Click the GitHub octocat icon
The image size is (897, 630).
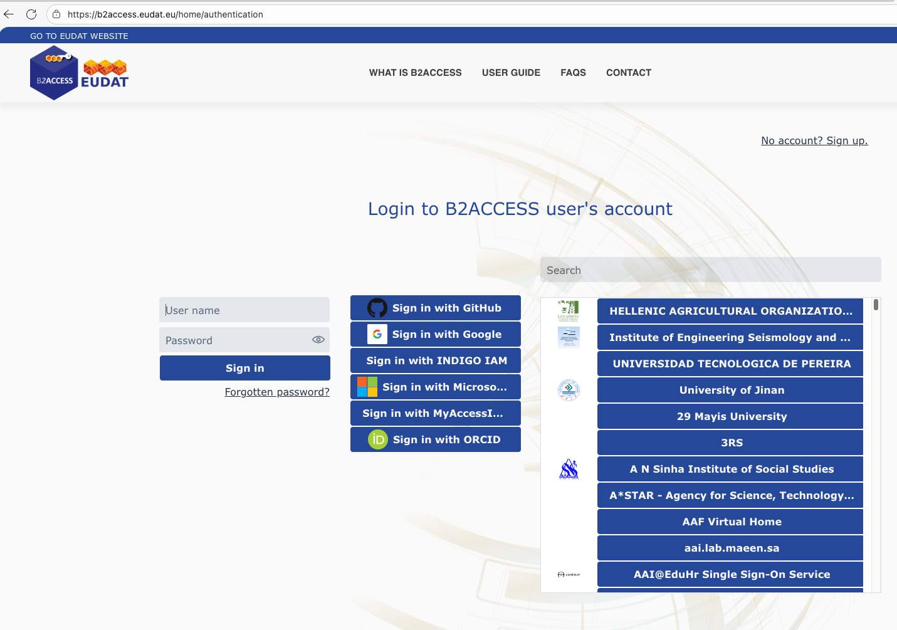click(377, 308)
